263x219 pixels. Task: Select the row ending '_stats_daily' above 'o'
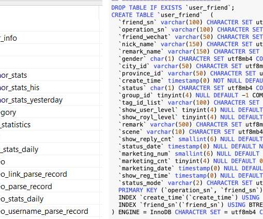pyautogui.click(x=50, y=149)
